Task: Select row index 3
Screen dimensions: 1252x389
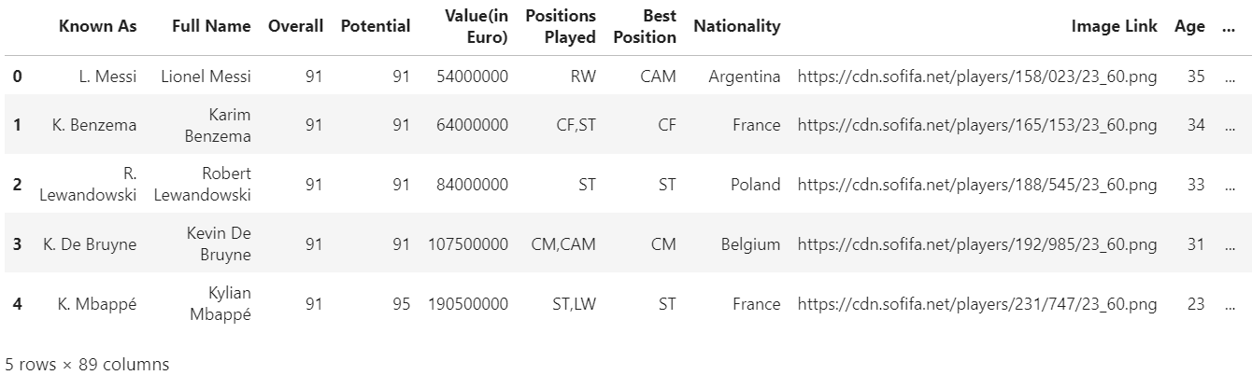Action: (x=18, y=244)
